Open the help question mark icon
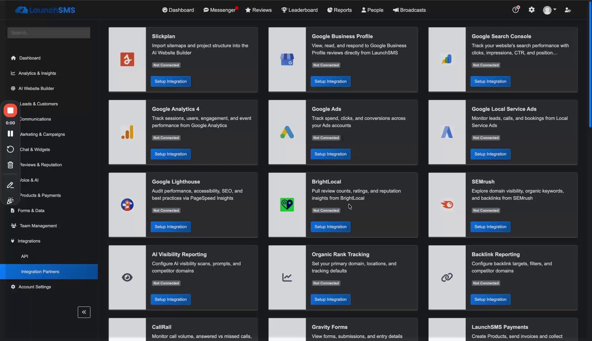The image size is (592, 341). 516,10
